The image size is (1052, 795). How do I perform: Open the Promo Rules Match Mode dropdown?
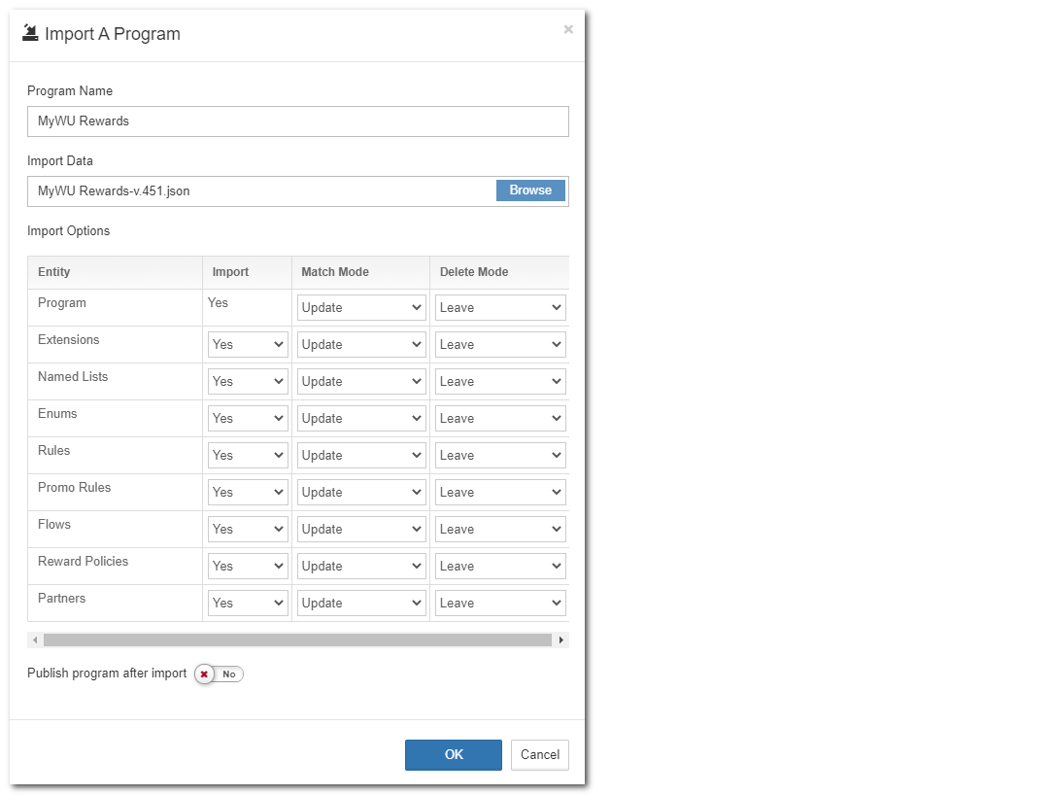tap(361, 493)
